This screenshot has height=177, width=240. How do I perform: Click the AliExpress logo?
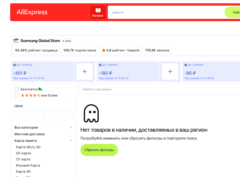[32, 12]
